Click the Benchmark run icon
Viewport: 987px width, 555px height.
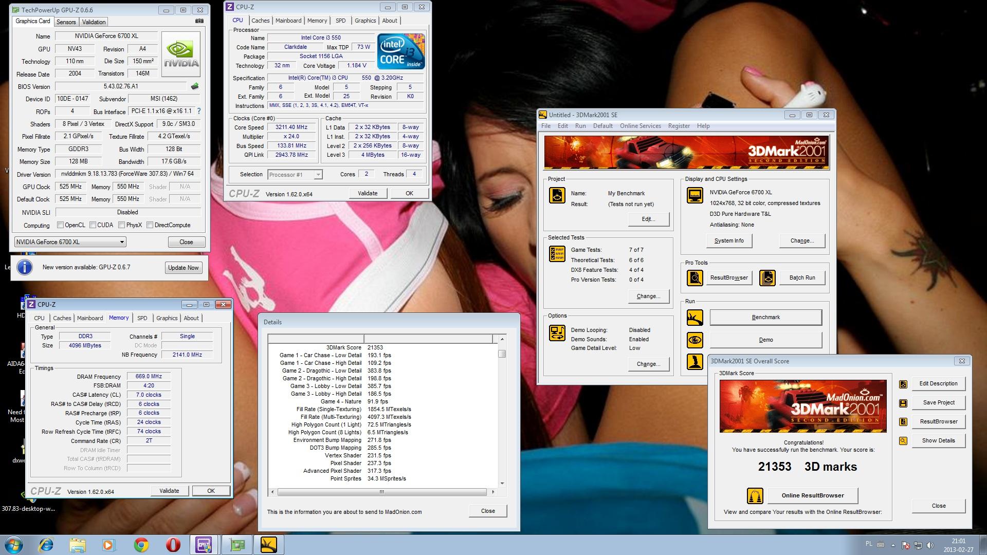pos(695,318)
